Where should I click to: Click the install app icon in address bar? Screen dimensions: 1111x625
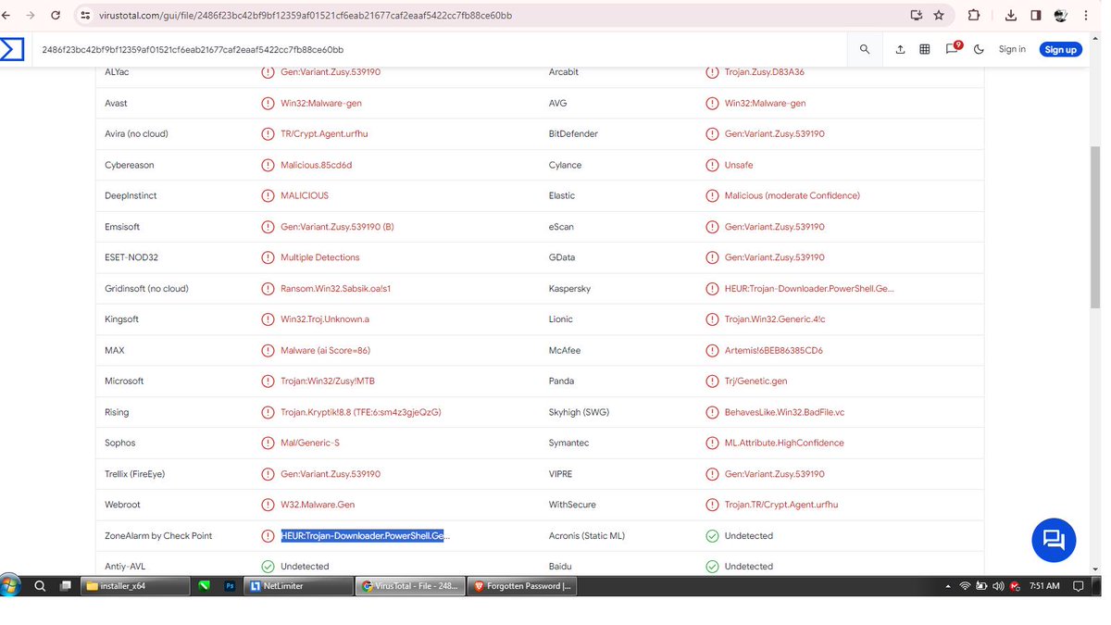916,16
